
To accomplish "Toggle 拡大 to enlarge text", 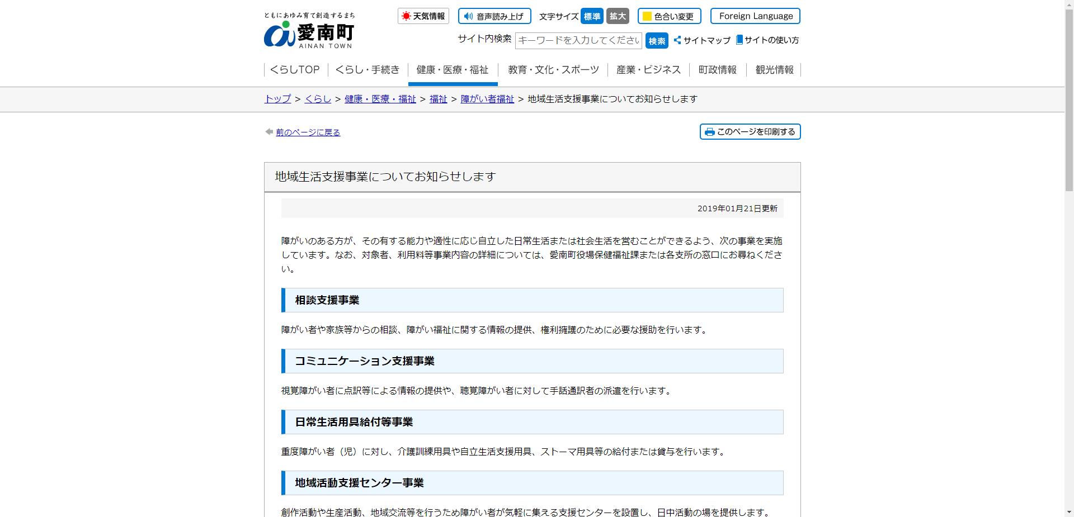I will click(618, 16).
